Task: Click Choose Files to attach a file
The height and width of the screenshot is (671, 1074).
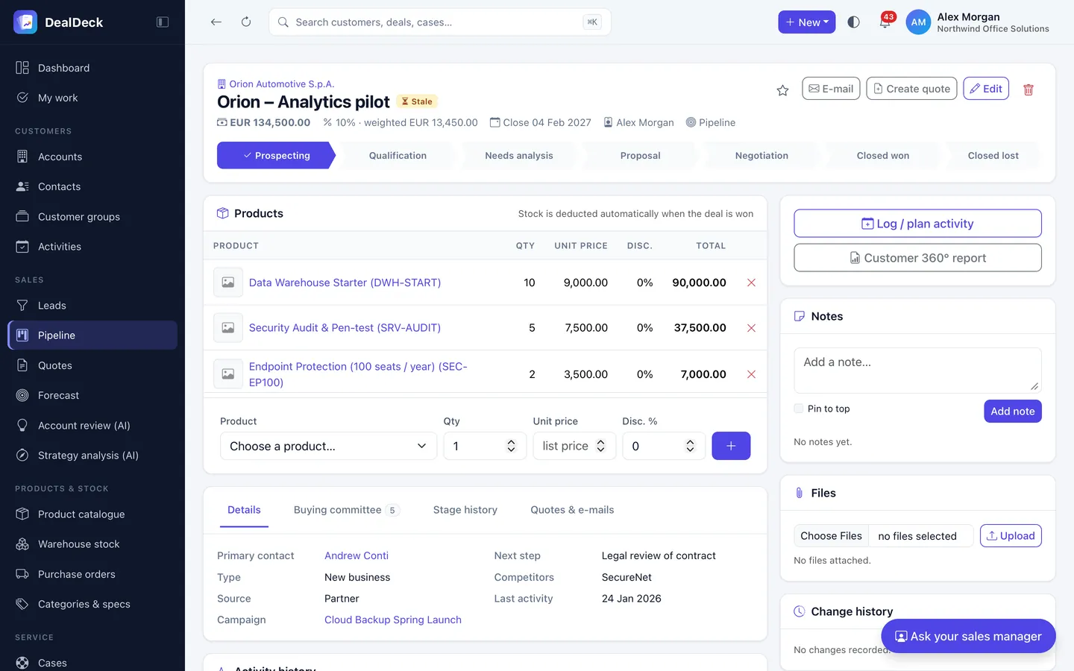Action: click(x=831, y=536)
